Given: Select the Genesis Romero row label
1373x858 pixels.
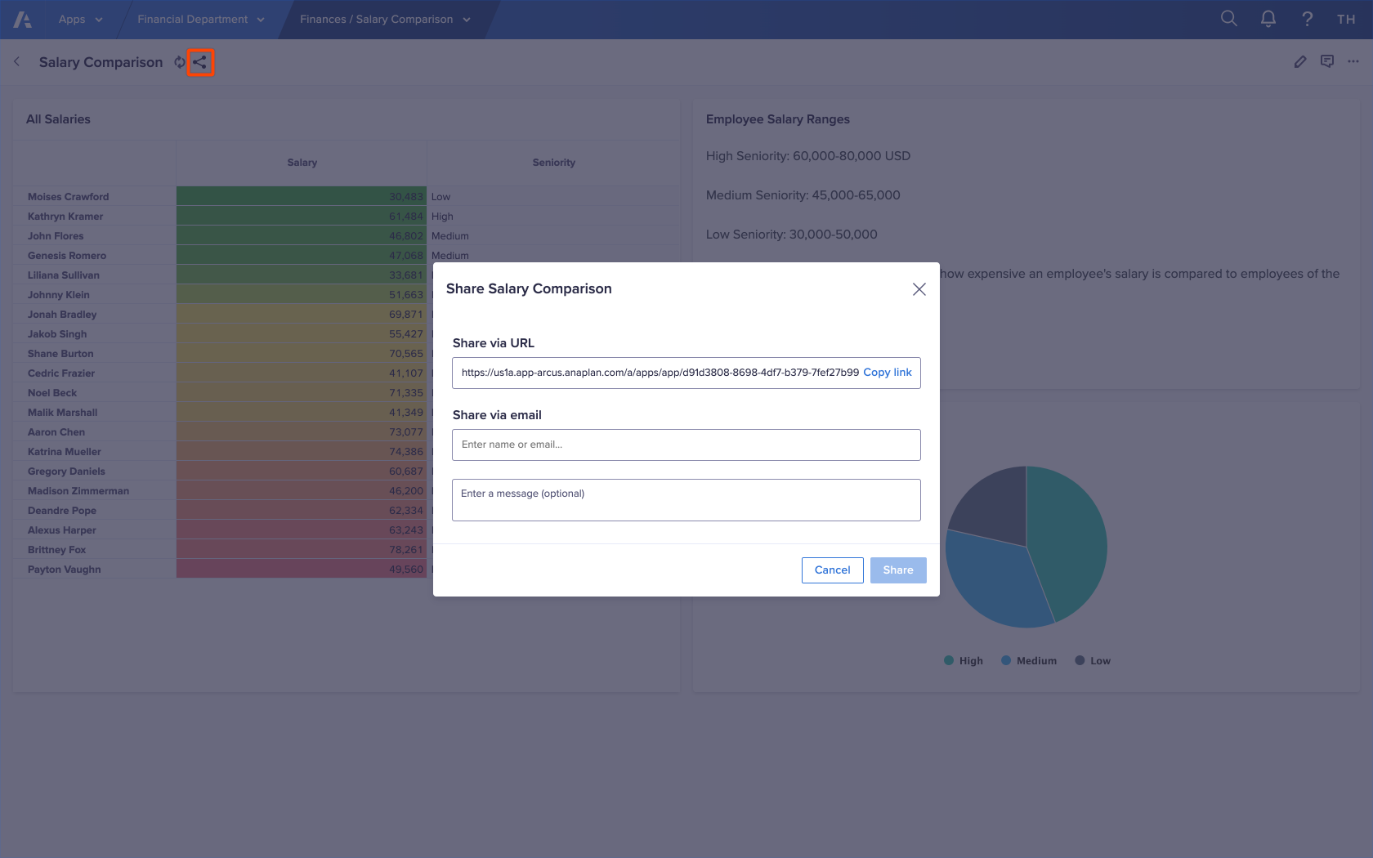Looking at the screenshot, I should (67, 256).
